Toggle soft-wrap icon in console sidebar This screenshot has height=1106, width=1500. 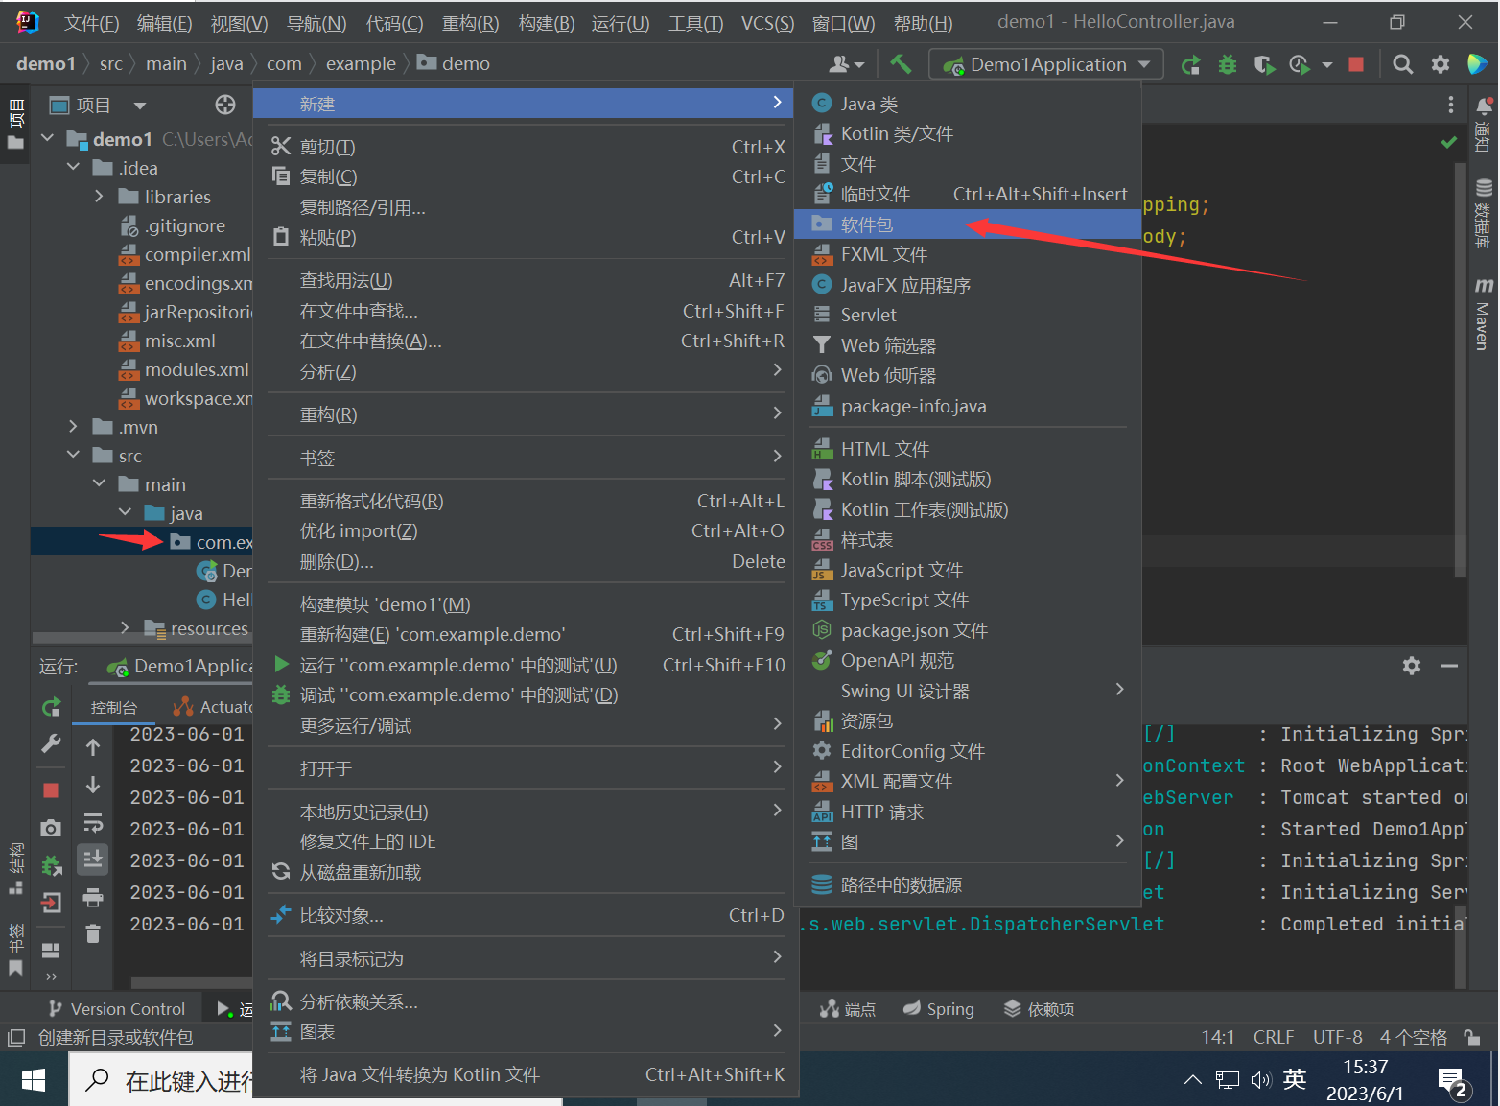point(93,823)
